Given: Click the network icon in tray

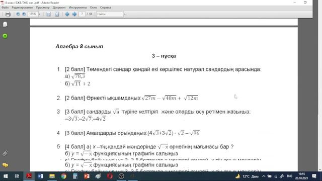Looking at the screenshot, I should (x=276, y=176).
